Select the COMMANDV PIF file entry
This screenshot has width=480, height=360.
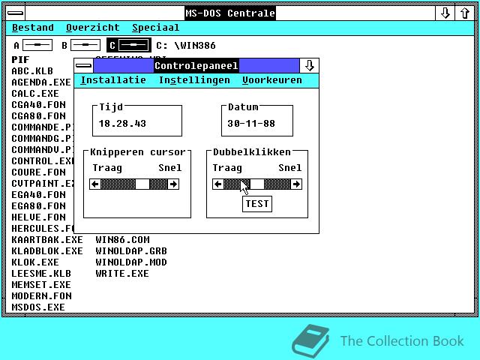tap(43, 150)
